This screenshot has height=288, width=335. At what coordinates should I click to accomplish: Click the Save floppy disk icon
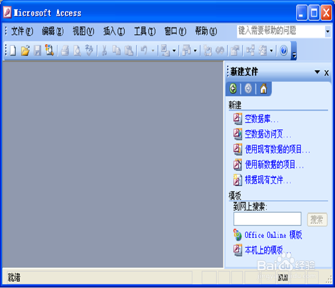pos(37,51)
